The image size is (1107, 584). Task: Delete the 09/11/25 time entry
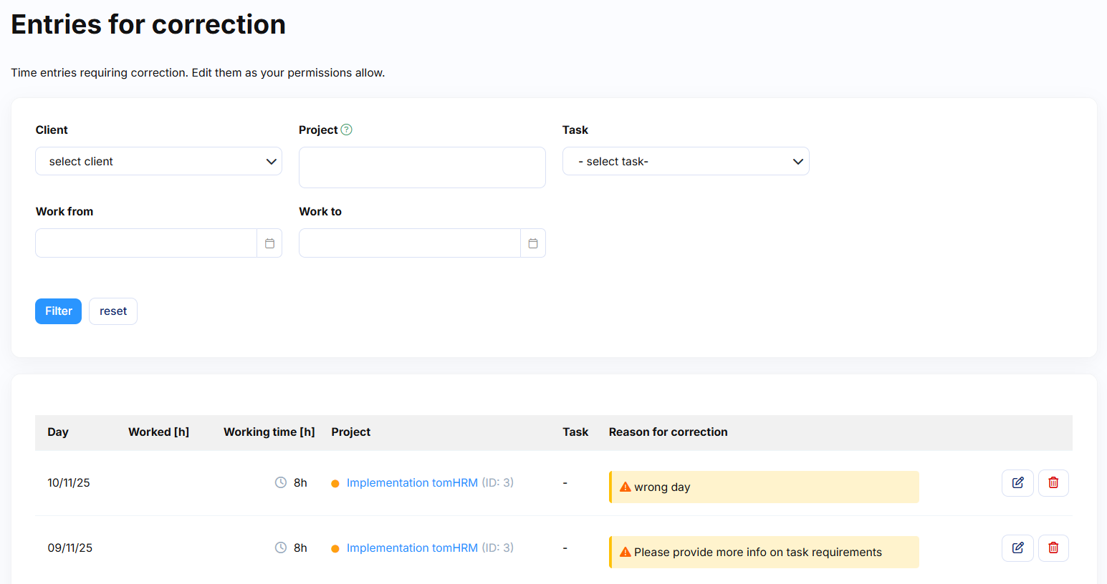[1053, 548]
